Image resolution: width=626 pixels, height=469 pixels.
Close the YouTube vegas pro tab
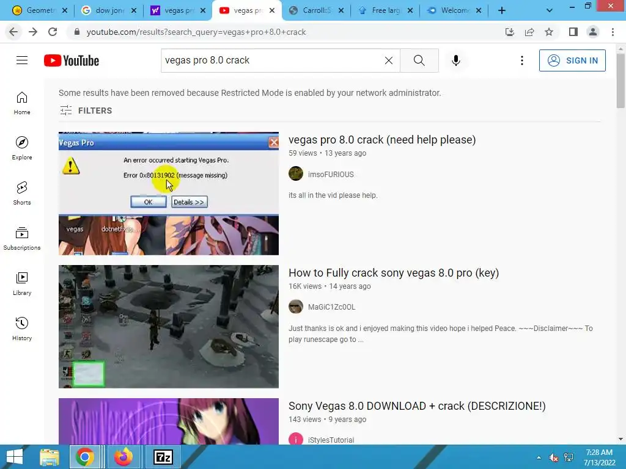coord(272,10)
